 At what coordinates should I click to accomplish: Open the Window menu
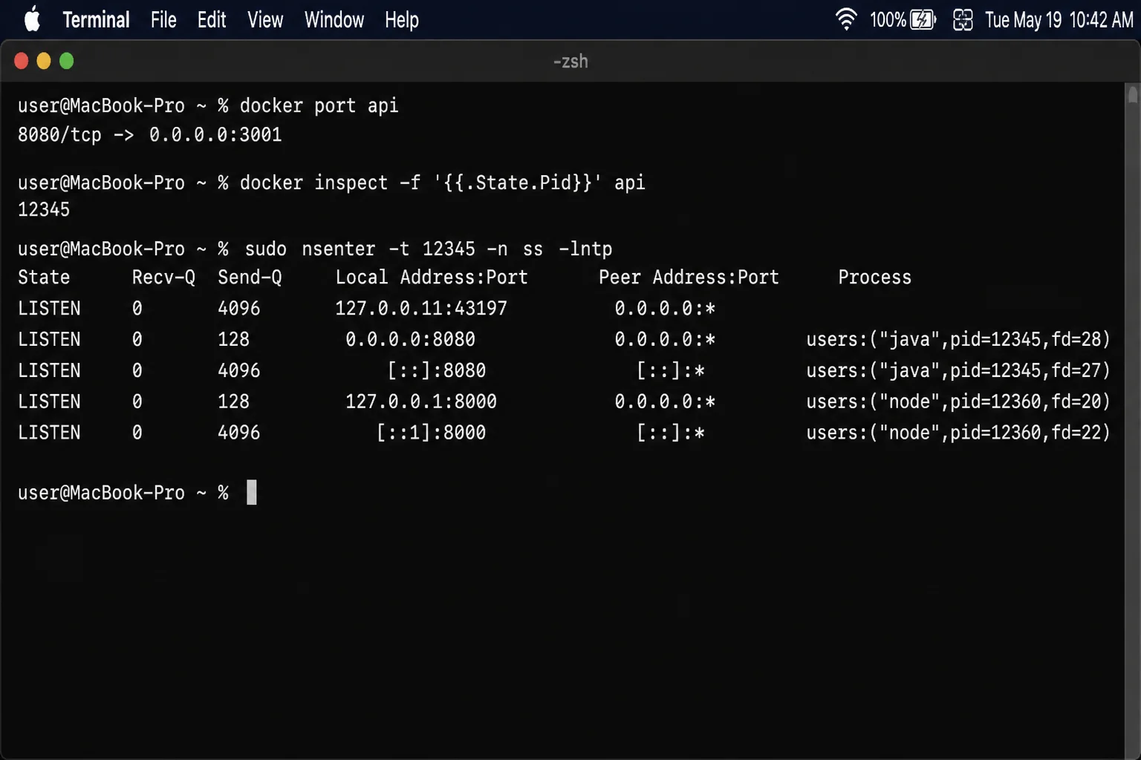334,20
